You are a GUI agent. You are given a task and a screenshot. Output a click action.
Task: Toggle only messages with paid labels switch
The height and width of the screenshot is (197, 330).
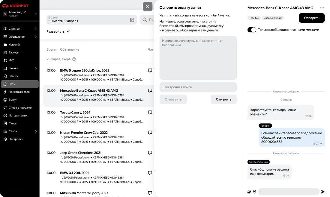tap(252, 30)
